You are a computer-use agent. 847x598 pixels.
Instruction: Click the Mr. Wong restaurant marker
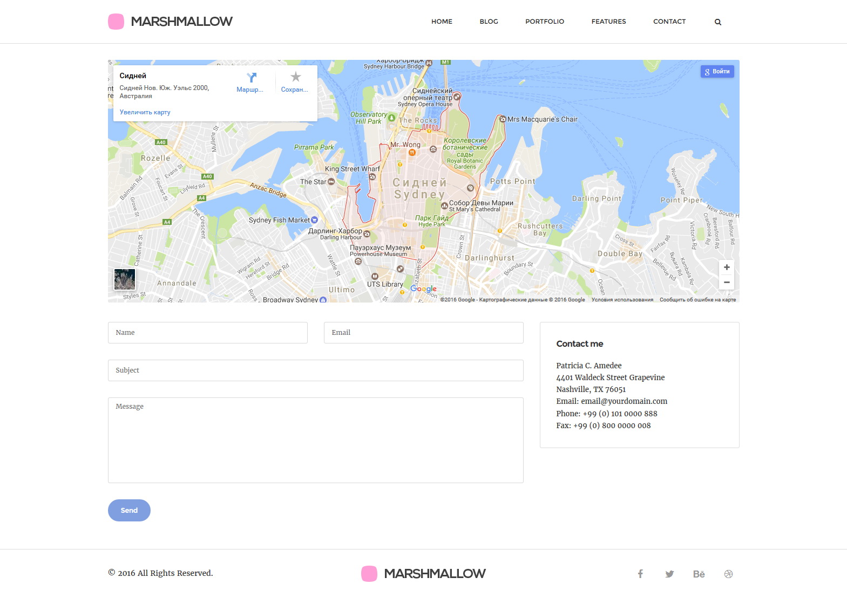412,153
